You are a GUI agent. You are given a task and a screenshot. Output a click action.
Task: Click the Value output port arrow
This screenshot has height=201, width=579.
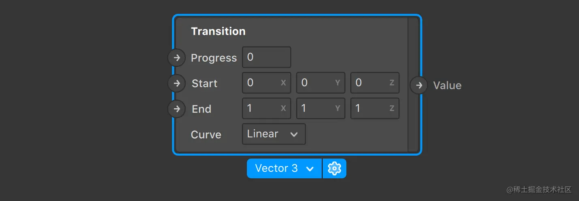(419, 86)
